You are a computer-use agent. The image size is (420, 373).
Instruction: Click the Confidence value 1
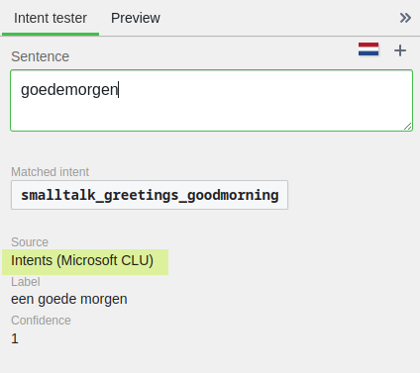pos(15,338)
